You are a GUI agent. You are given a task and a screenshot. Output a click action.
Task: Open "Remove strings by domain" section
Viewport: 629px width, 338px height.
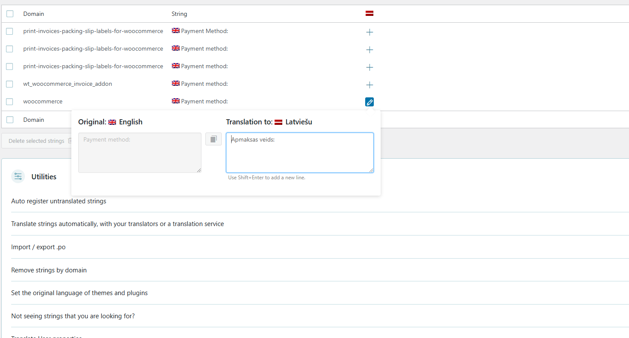[x=49, y=270]
